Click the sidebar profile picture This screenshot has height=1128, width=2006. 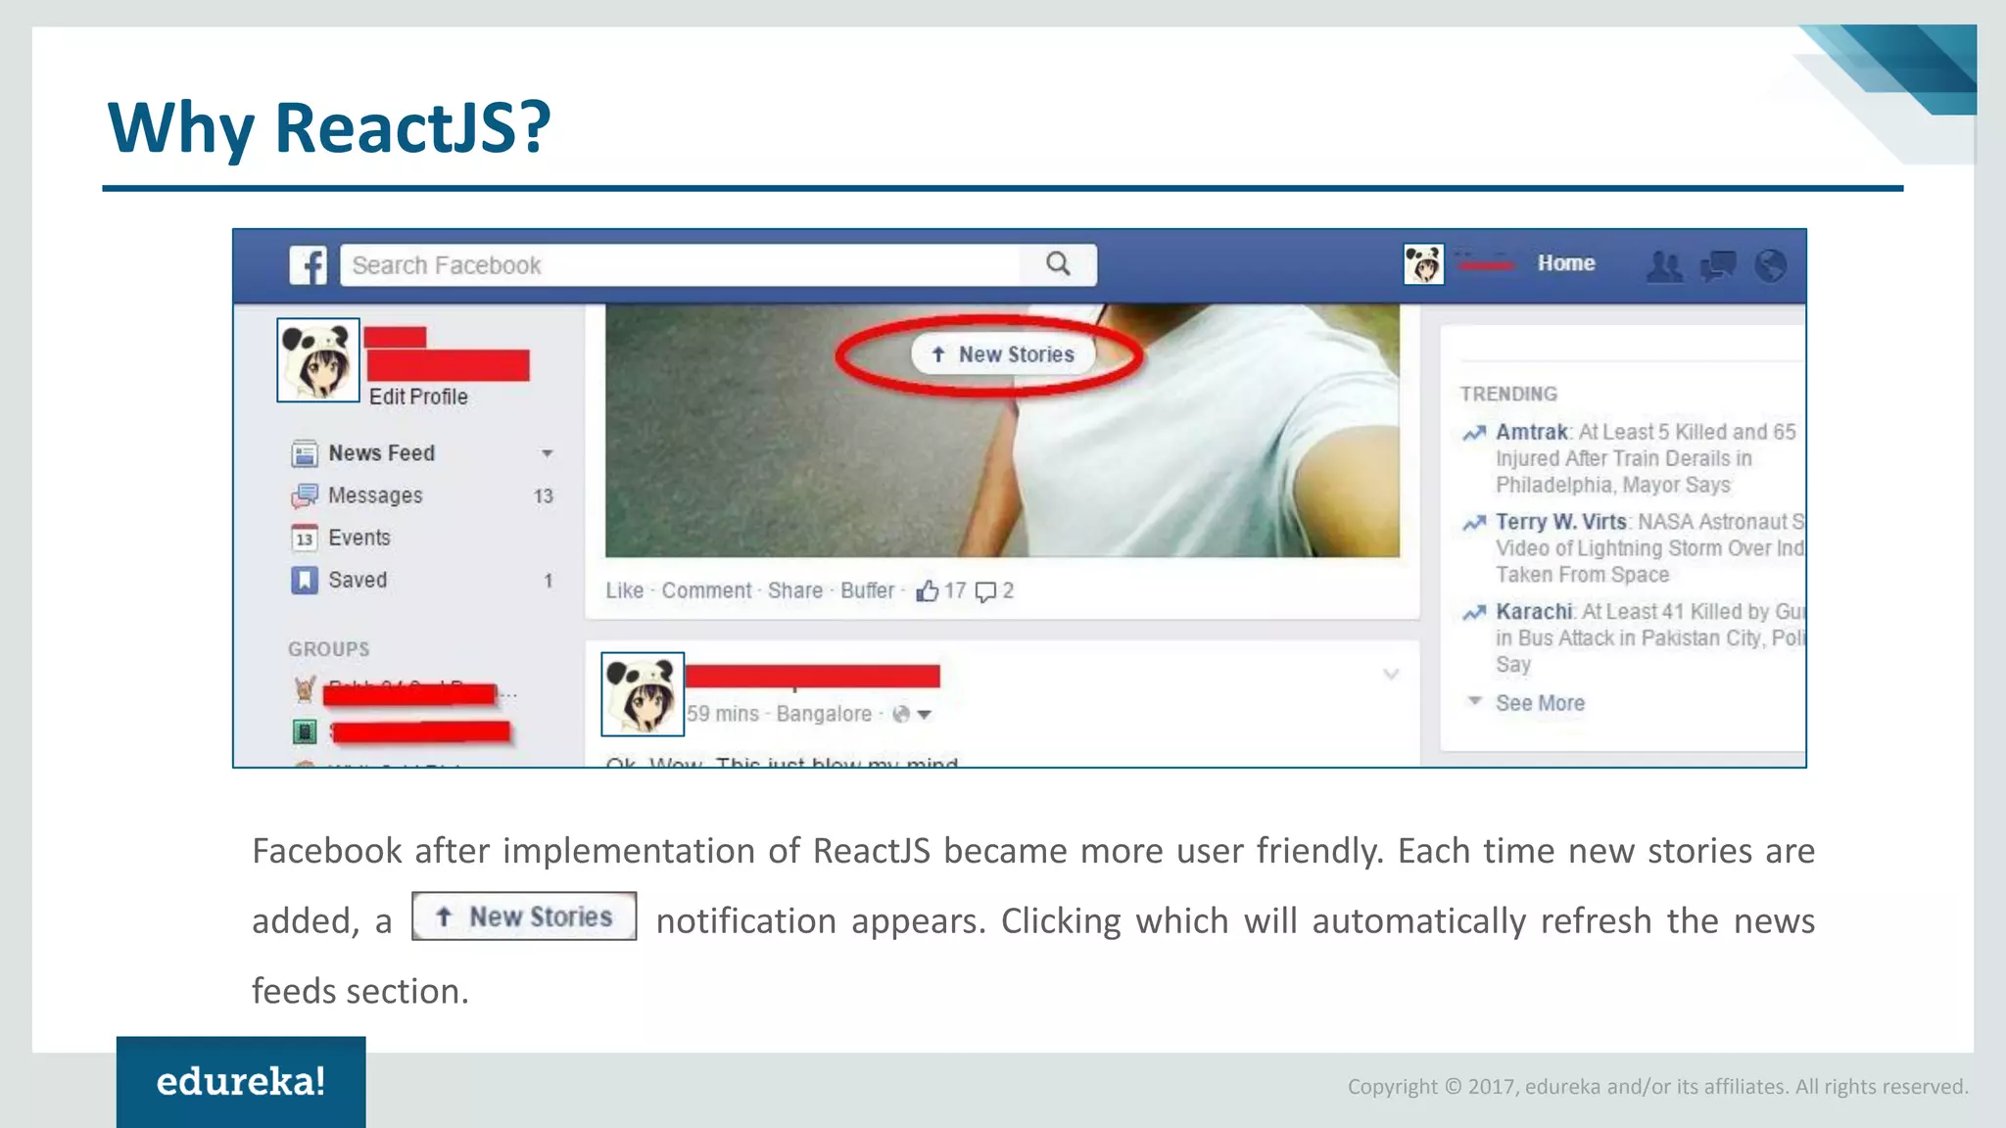(x=318, y=359)
